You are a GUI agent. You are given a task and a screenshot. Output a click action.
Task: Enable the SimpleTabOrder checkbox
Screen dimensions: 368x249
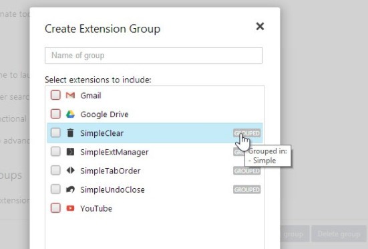(55, 171)
